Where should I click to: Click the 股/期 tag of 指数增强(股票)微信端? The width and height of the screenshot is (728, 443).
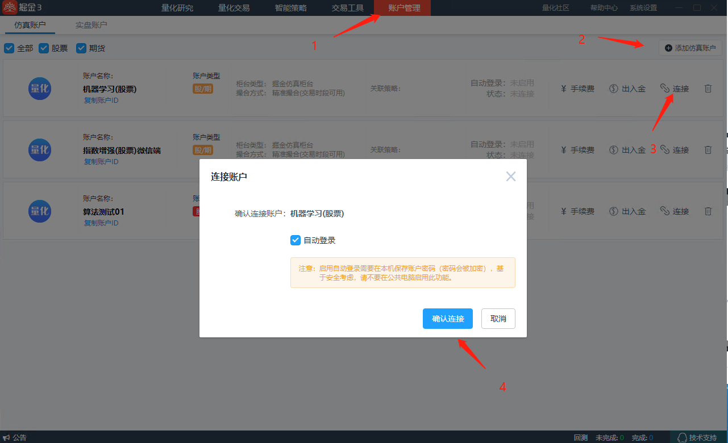pos(203,150)
